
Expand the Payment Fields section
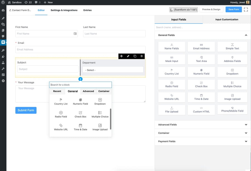203,141
